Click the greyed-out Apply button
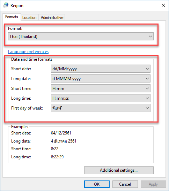This screenshot has height=191, width=169. (153, 184)
